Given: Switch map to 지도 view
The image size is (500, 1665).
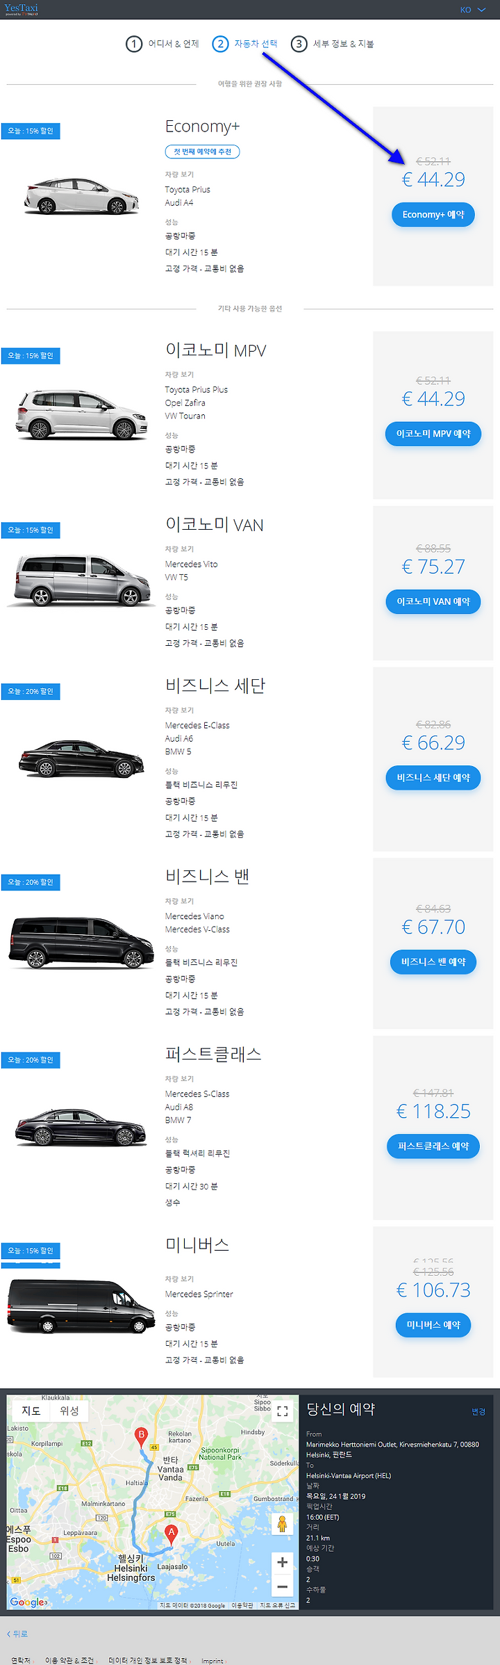Looking at the screenshot, I should [x=31, y=1411].
